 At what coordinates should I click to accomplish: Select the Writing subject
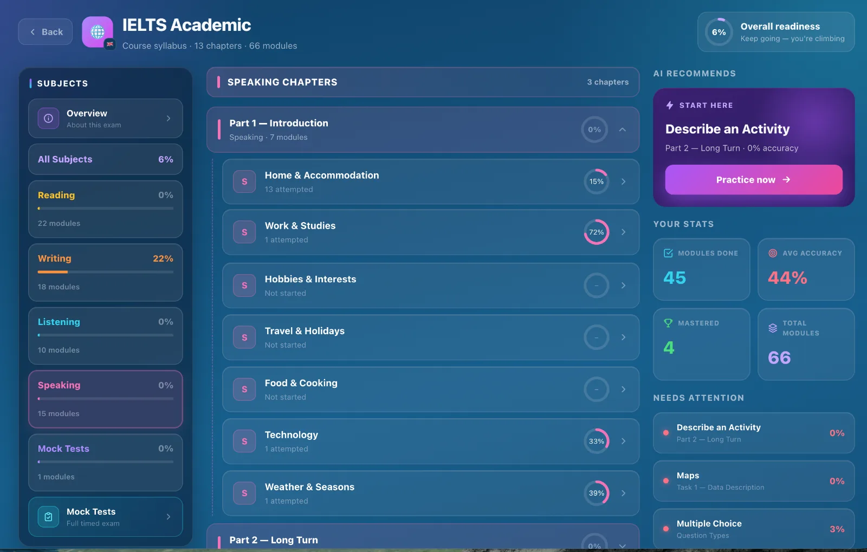(x=106, y=272)
